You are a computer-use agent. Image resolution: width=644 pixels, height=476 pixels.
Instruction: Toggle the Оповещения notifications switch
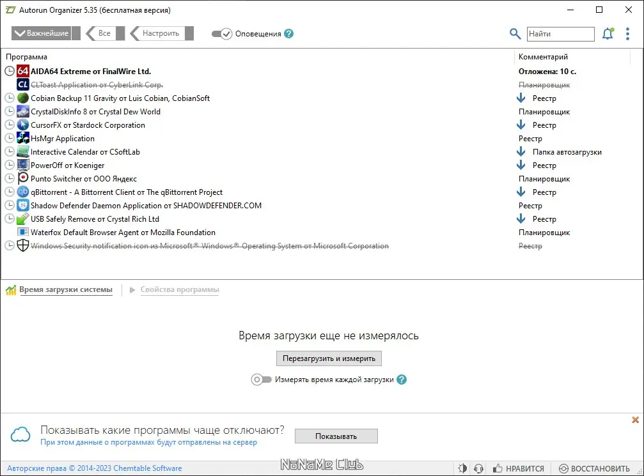pyautogui.click(x=222, y=34)
